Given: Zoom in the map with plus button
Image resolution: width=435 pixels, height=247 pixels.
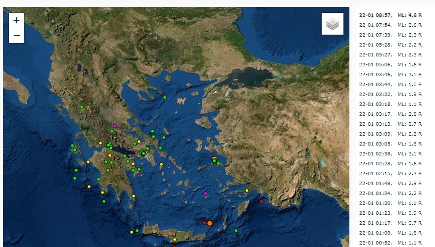Looking at the screenshot, I should coord(16,20).
